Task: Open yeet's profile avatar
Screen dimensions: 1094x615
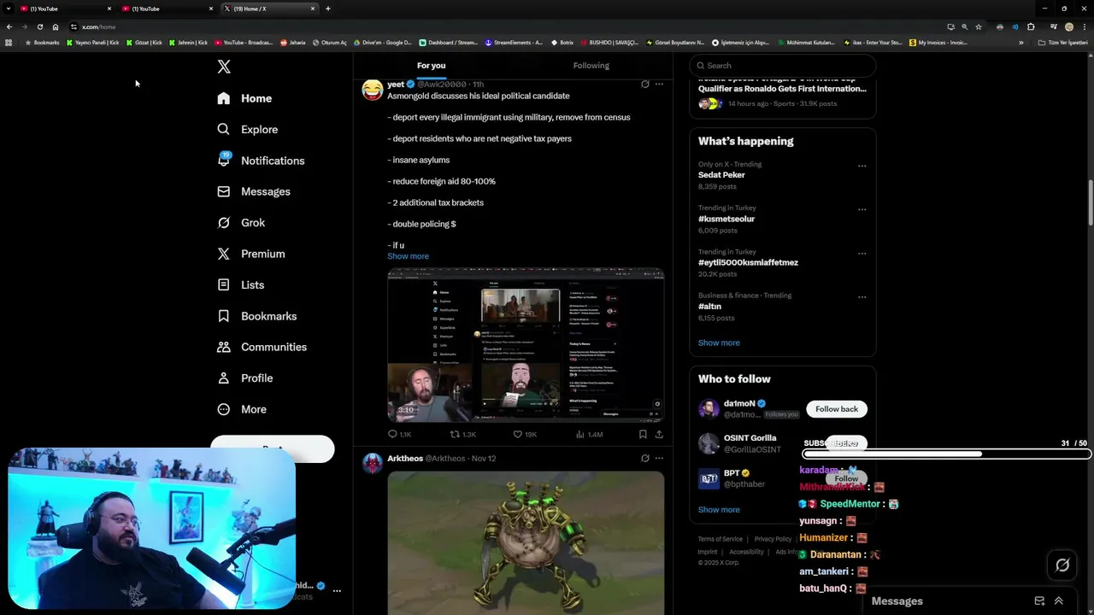Action: [373, 91]
